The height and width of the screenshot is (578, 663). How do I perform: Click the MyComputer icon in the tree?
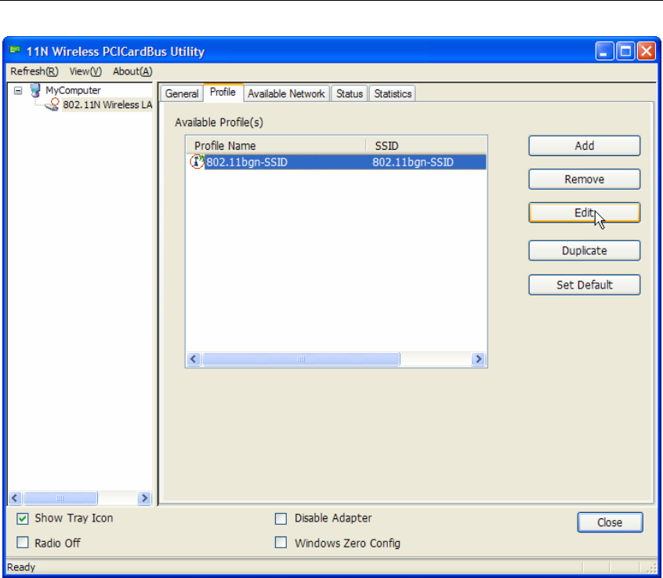35,90
